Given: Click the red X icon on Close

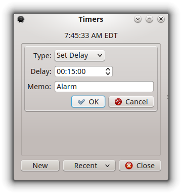Looking at the screenshot, I should click(129, 166).
